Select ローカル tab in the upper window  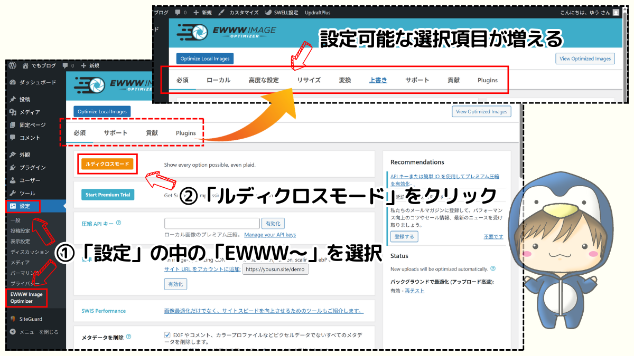219,80
